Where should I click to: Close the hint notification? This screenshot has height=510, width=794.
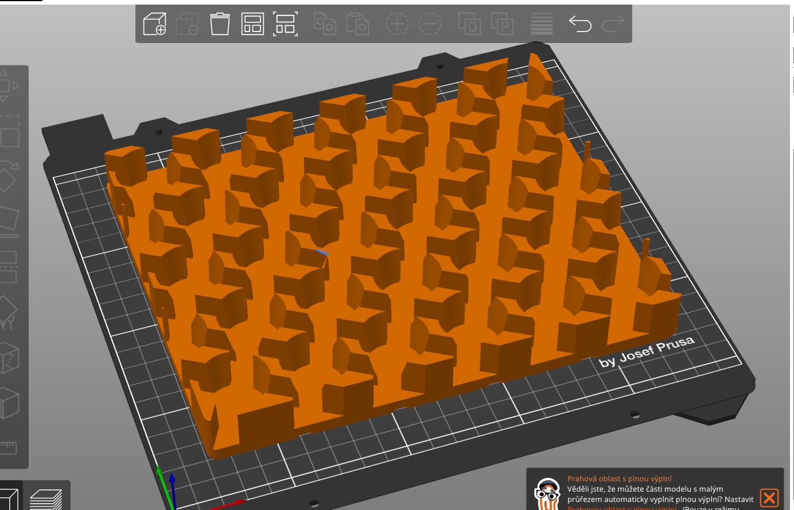(x=769, y=497)
